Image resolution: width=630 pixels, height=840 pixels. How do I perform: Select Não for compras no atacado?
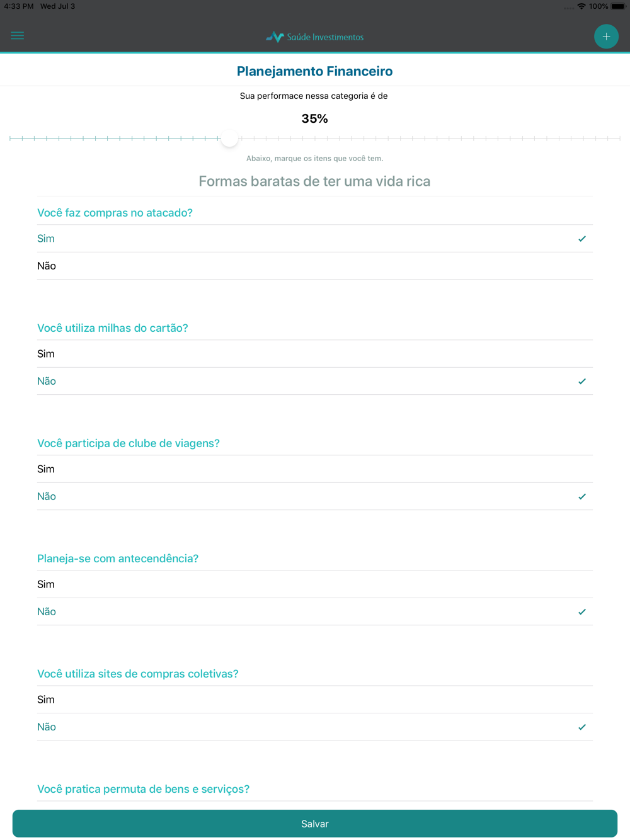[315, 266]
